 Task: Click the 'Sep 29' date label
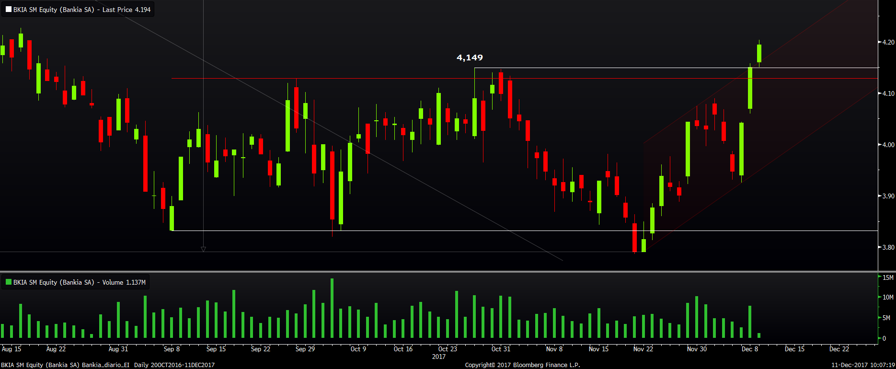(x=305, y=349)
